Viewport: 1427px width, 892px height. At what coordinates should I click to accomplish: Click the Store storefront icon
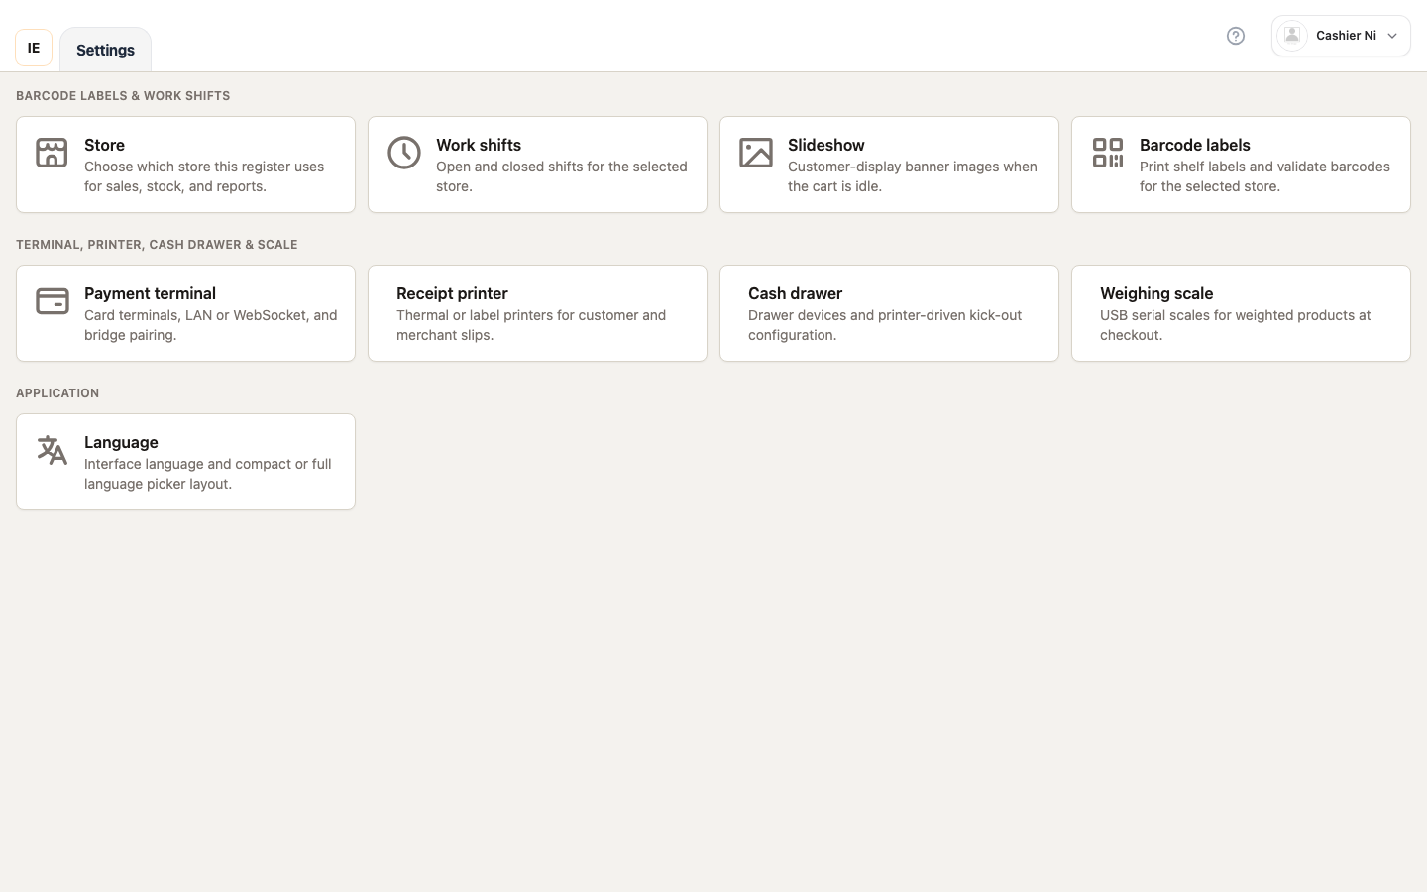52,153
